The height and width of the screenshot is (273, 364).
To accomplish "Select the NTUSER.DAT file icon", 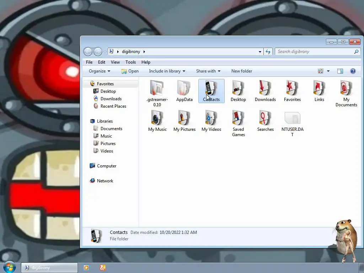I will tap(292, 118).
